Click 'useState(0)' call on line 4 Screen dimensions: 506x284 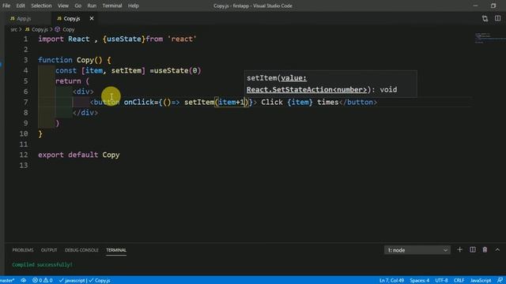(177, 70)
